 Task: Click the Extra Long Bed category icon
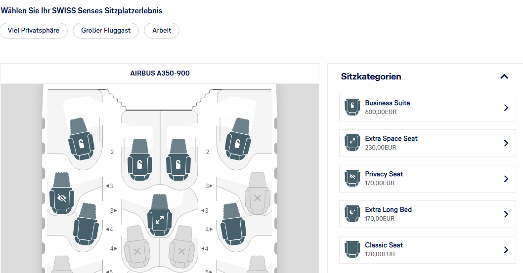(352, 214)
